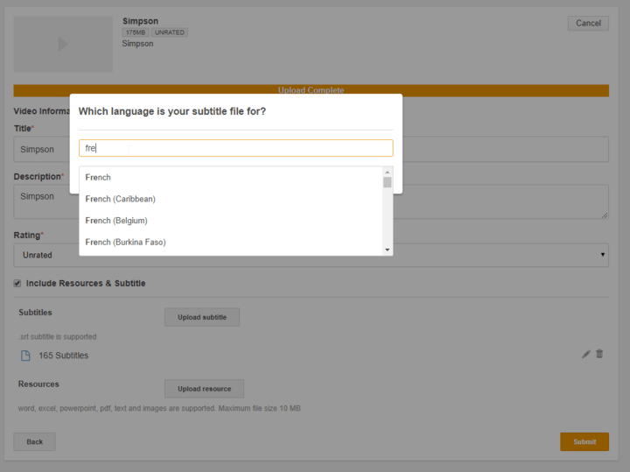Click the Cancel button
Viewport: 630px width, 472px height.
click(x=588, y=24)
